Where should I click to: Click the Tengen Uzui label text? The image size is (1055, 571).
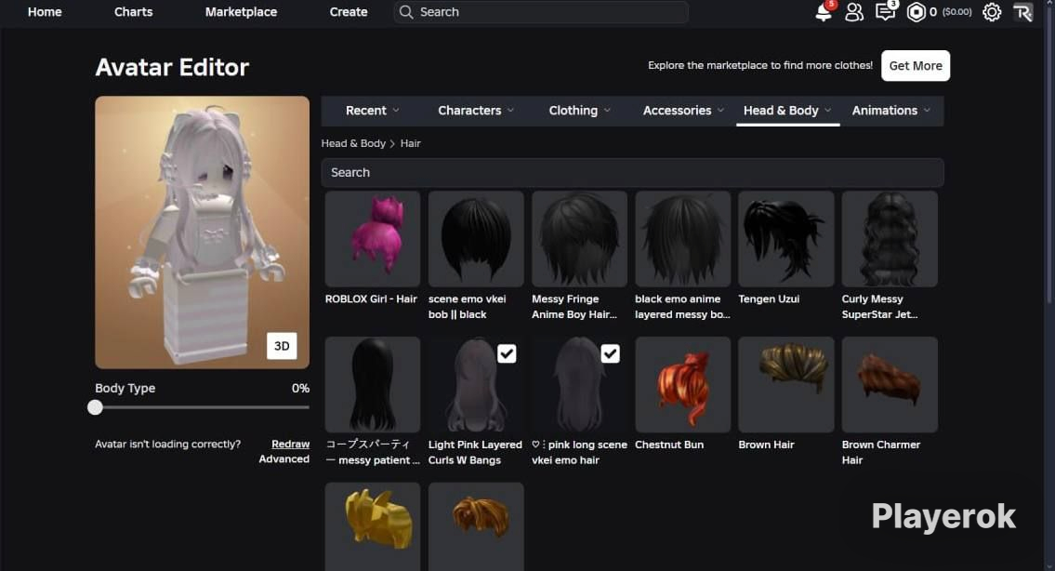point(769,299)
